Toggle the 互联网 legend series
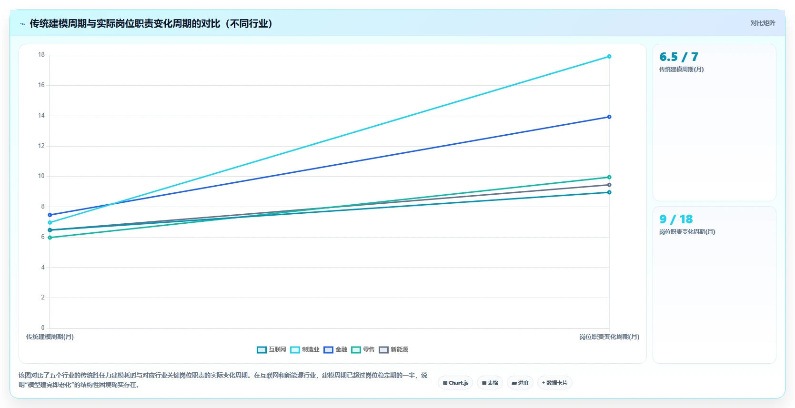The image size is (795, 408). point(272,349)
